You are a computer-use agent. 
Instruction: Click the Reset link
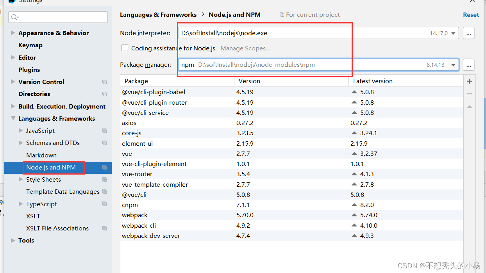471,15
